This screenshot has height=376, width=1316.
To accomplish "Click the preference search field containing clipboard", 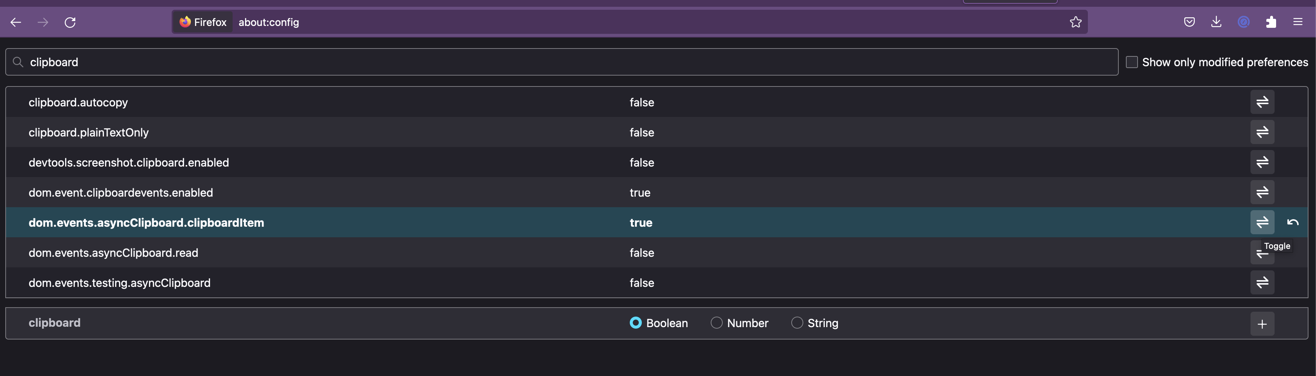I will tap(562, 62).
